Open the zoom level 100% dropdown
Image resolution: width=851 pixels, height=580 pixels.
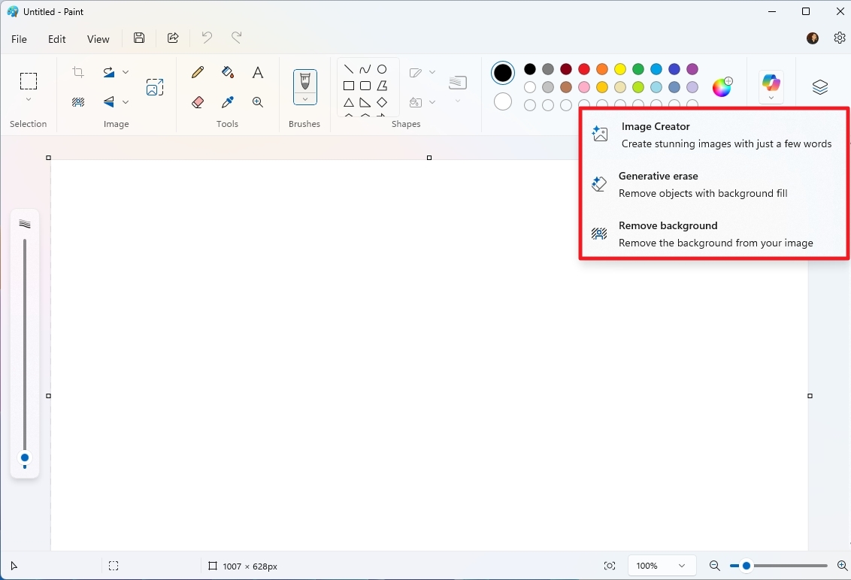(x=661, y=566)
